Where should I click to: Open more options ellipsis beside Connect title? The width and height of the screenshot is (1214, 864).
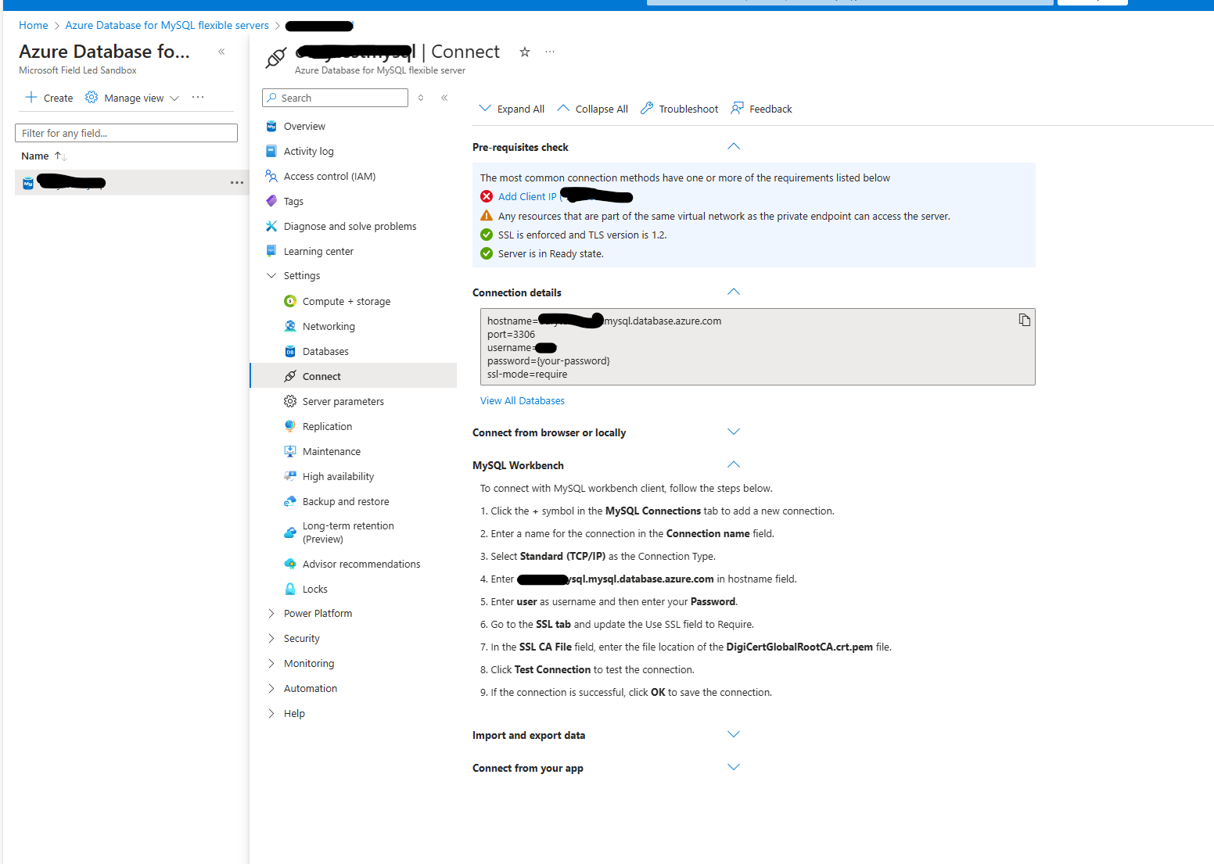tap(550, 52)
